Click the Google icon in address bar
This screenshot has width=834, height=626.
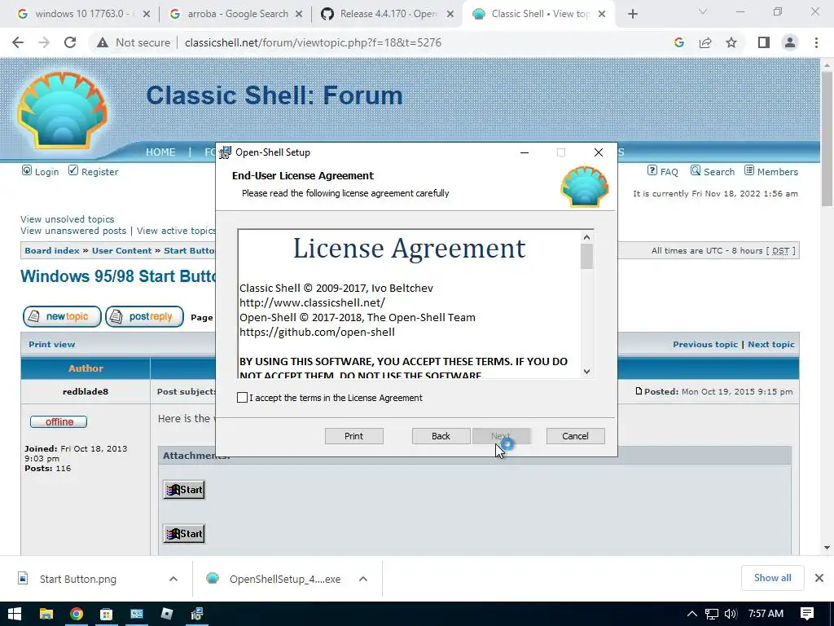click(x=678, y=42)
